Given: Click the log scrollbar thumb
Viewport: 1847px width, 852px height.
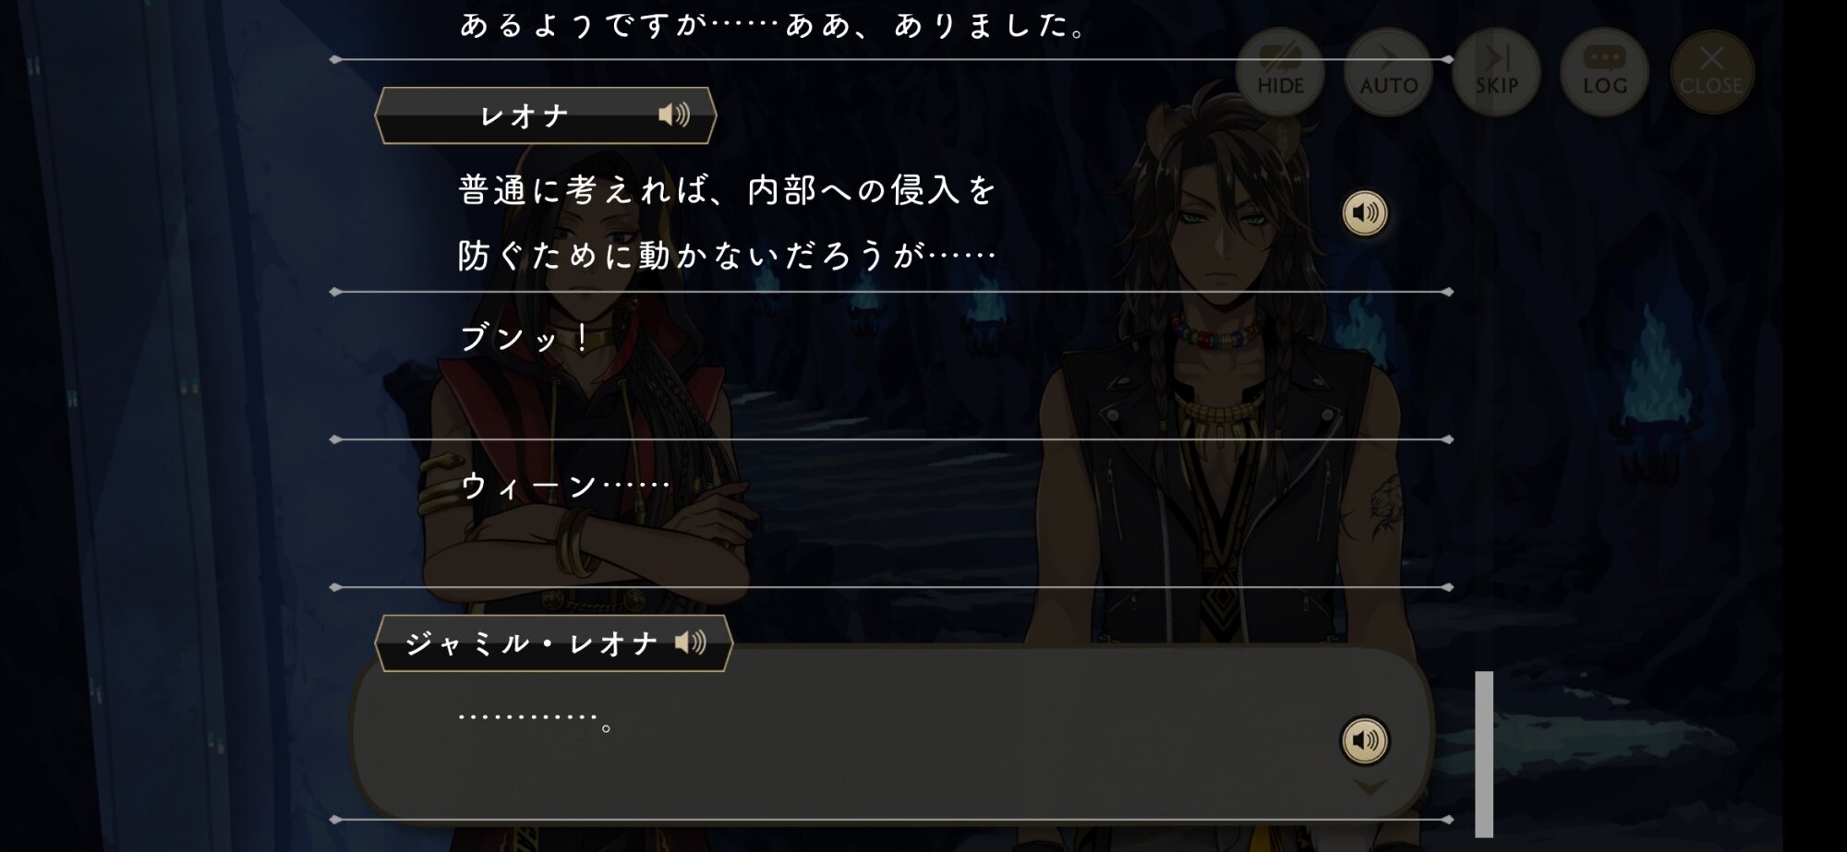Looking at the screenshot, I should [x=1484, y=753].
